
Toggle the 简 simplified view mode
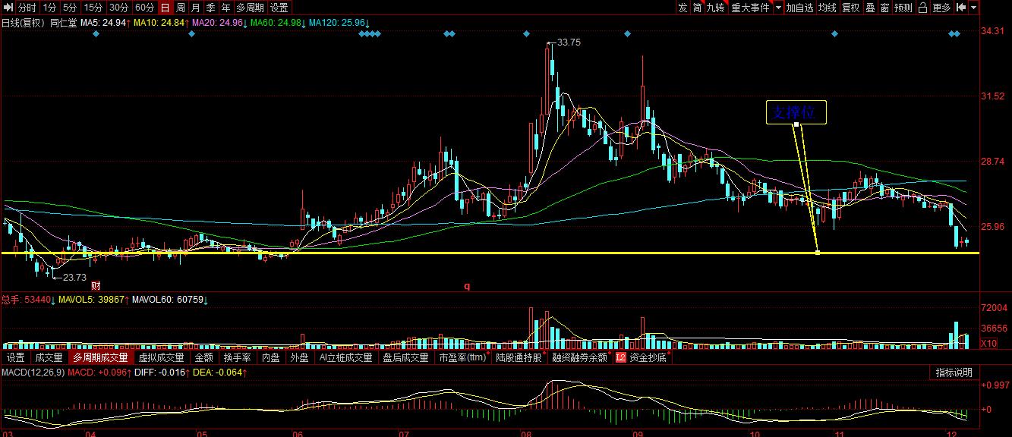tap(697, 8)
